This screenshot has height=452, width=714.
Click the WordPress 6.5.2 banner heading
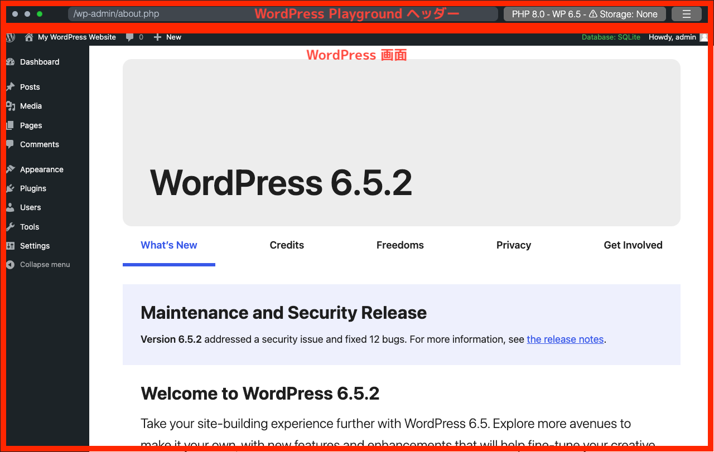click(281, 183)
